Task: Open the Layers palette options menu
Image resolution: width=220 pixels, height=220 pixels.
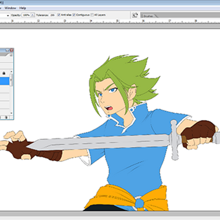Action: (x=11, y=55)
